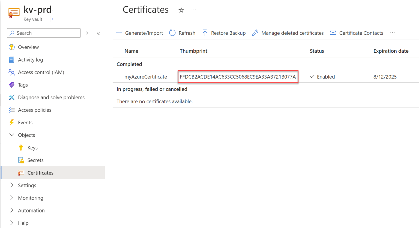This screenshot has width=419, height=228.
Task: Click the Enabled status of myAzureCertificate
Action: click(322, 77)
